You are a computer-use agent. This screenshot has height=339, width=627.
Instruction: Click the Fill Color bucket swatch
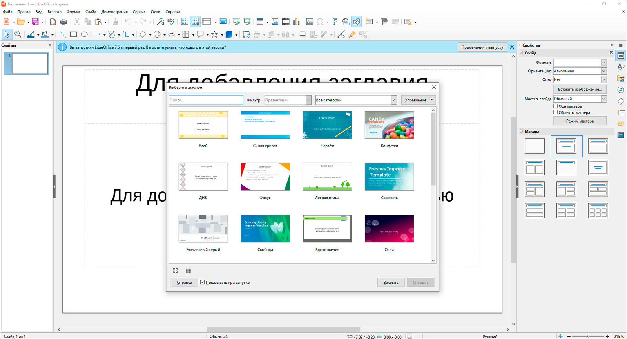[x=45, y=34]
